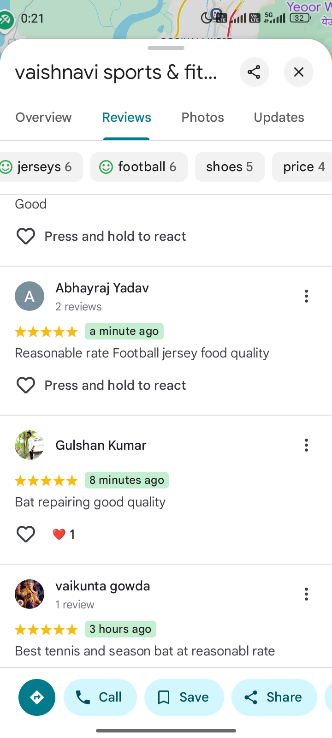Open the Updates tab
332x738 pixels.
(x=279, y=118)
